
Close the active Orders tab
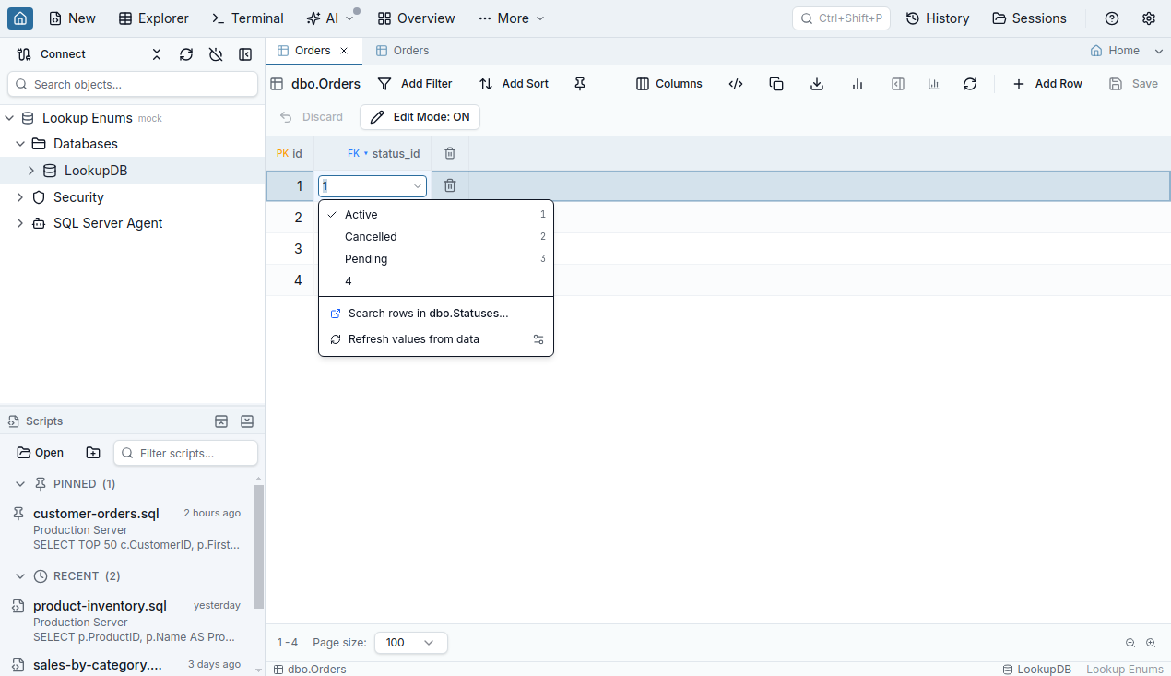[x=344, y=51]
